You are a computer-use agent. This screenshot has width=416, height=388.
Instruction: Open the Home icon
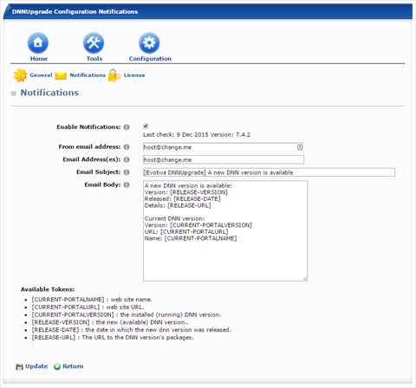click(38, 43)
